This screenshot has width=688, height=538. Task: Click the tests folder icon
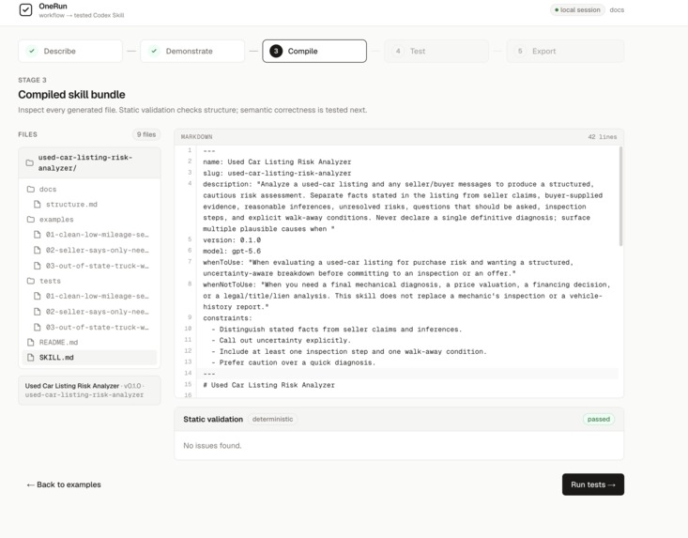point(31,281)
